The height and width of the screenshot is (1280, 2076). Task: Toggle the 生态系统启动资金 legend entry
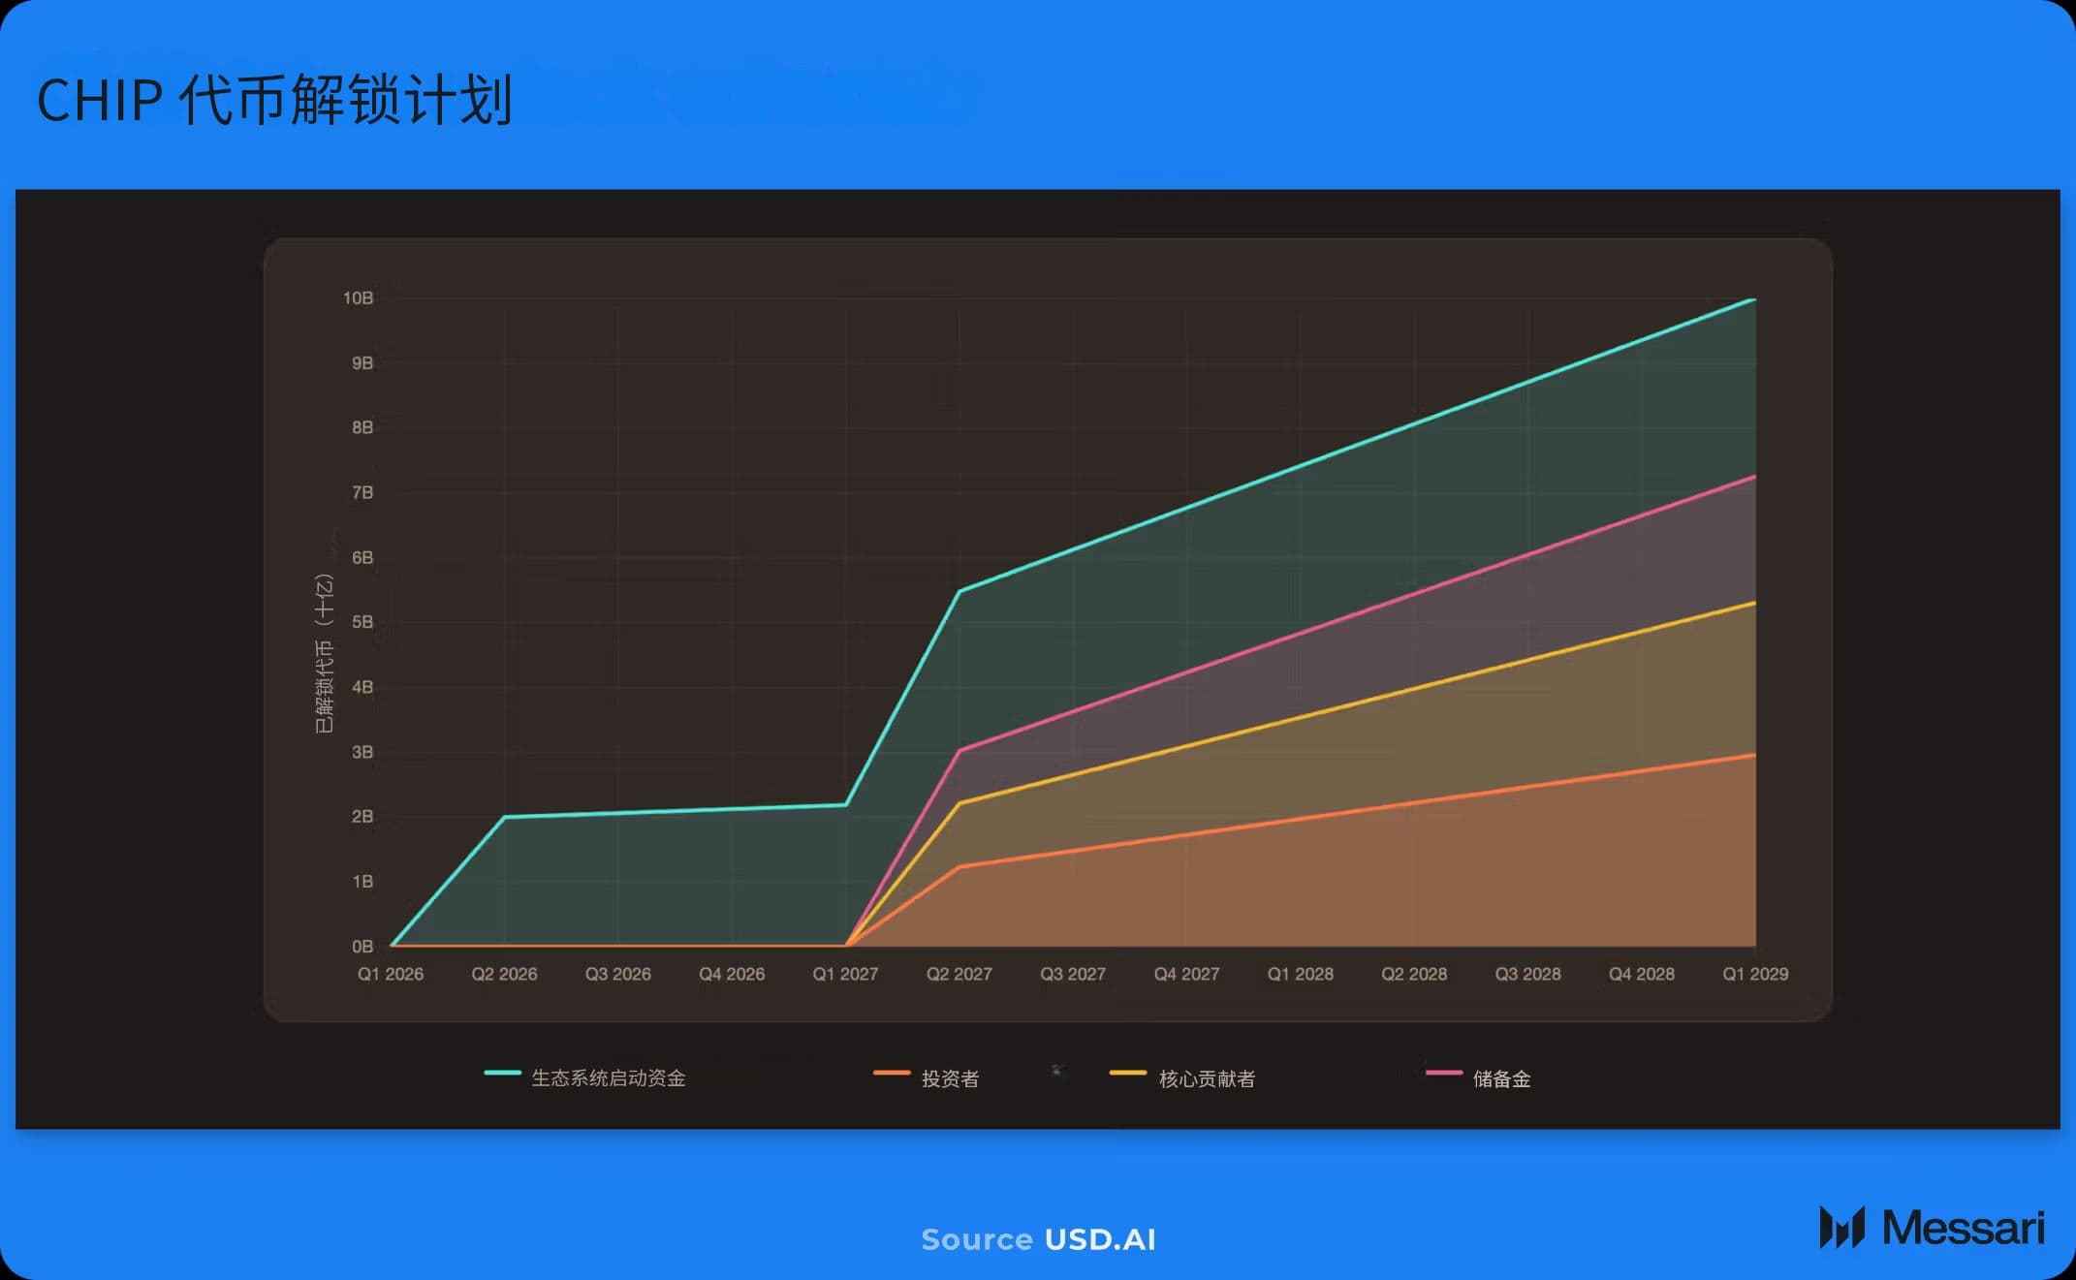608,1078
